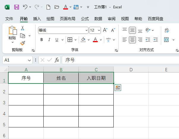Viewport: 179px width, 139px height.
Task: Open the font size 12 dropdown
Action: (99, 30)
